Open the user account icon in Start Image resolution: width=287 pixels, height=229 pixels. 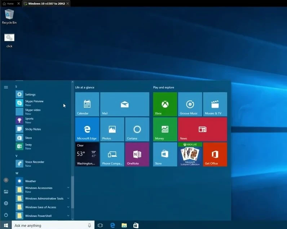[6, 180]
